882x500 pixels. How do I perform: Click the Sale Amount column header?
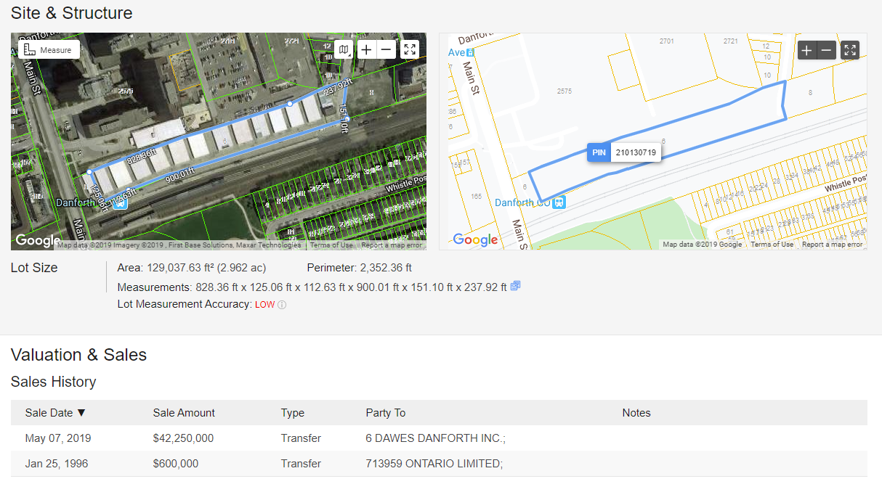(184, 413)
